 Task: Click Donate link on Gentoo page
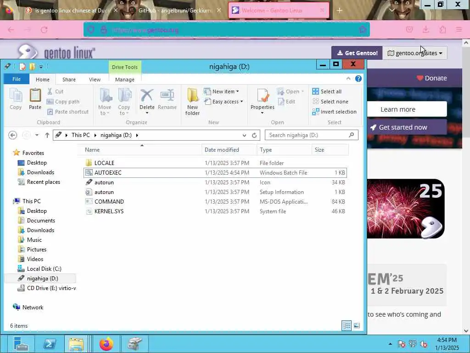point(431,78)
